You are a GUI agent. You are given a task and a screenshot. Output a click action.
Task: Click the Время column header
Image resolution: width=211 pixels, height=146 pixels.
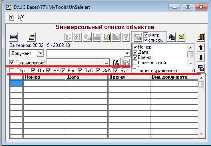(x=129, y=77)
